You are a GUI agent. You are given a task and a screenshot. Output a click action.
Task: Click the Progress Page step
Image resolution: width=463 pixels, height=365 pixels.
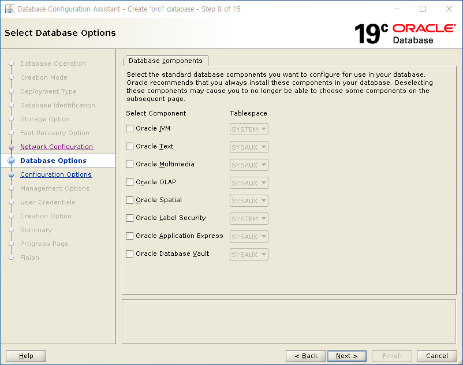(x=44, y=244)
